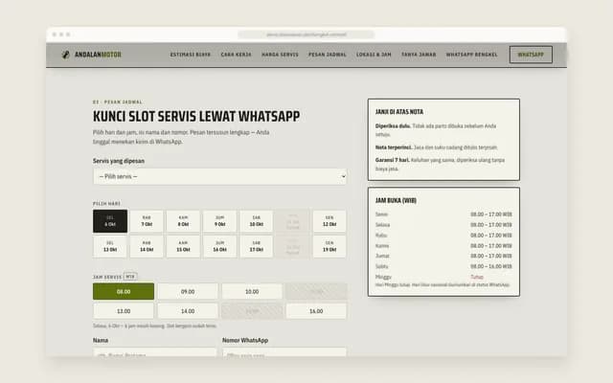Viewport: 613px width, 383px height.
Task: Focus the Nomor WhatsApp input field
Action: pos(284,352)
